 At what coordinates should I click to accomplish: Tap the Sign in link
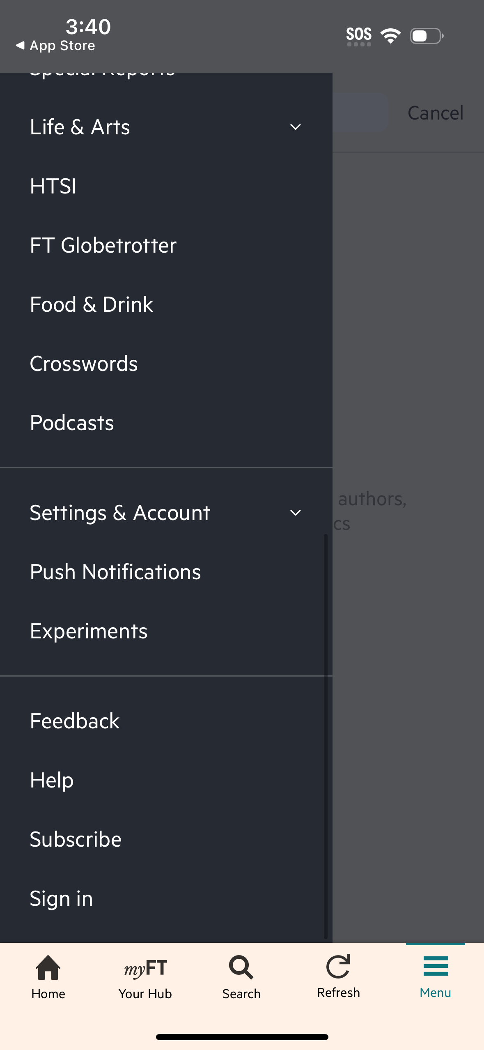point(62,898)
